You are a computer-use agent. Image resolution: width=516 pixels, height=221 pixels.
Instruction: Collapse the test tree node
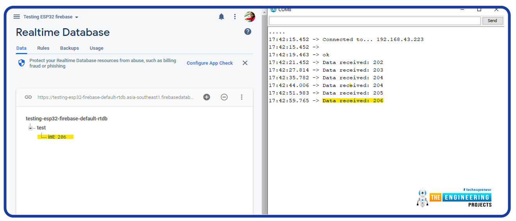[30, 128]
